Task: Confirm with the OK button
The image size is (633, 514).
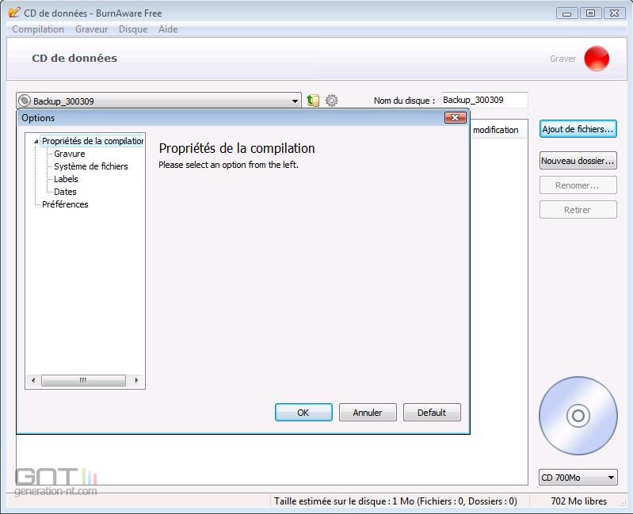Action: coord(303,413)
